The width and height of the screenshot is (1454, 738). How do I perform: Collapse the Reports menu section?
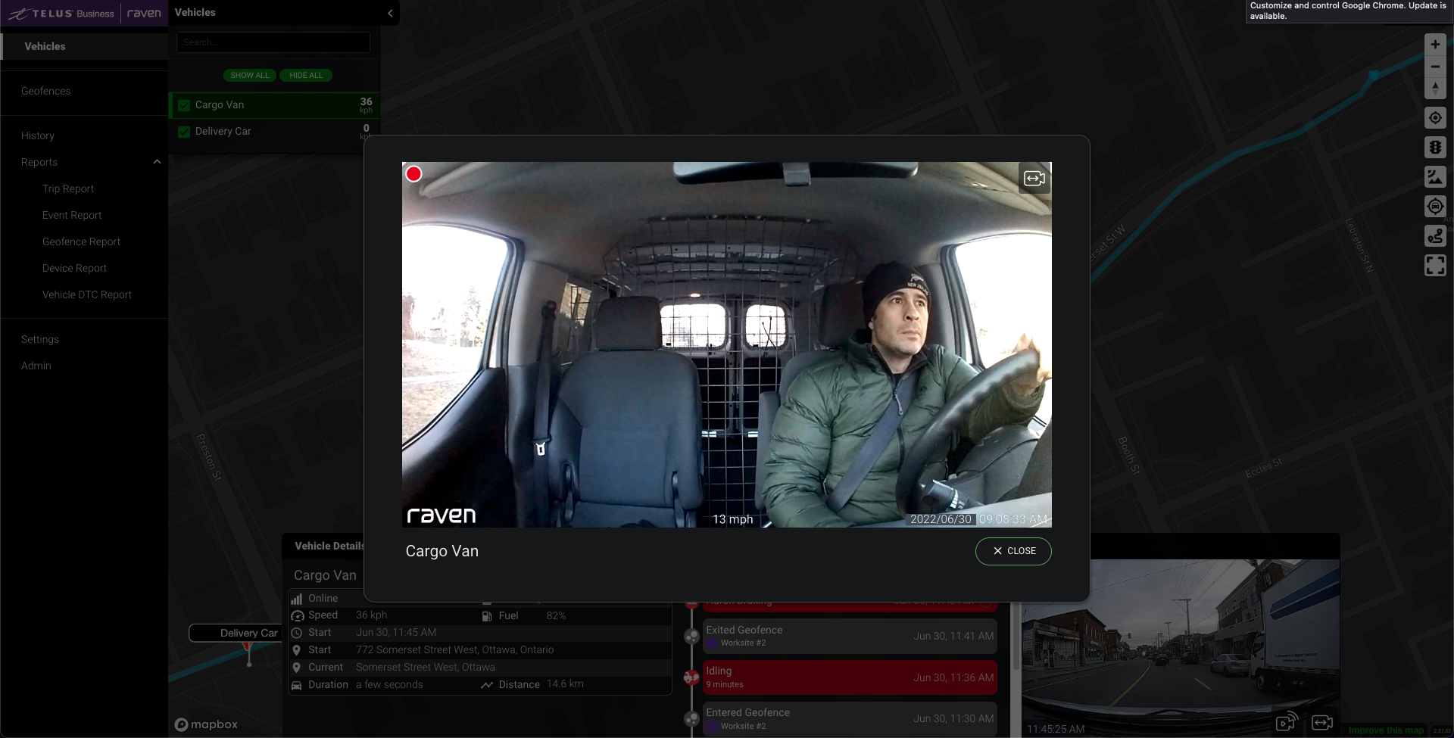[157, 162]
